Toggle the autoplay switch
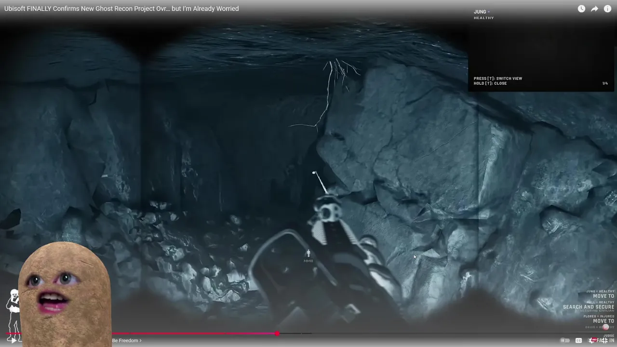Image resolution: width=617 pixels, height=347 pixels. (564, 340)
